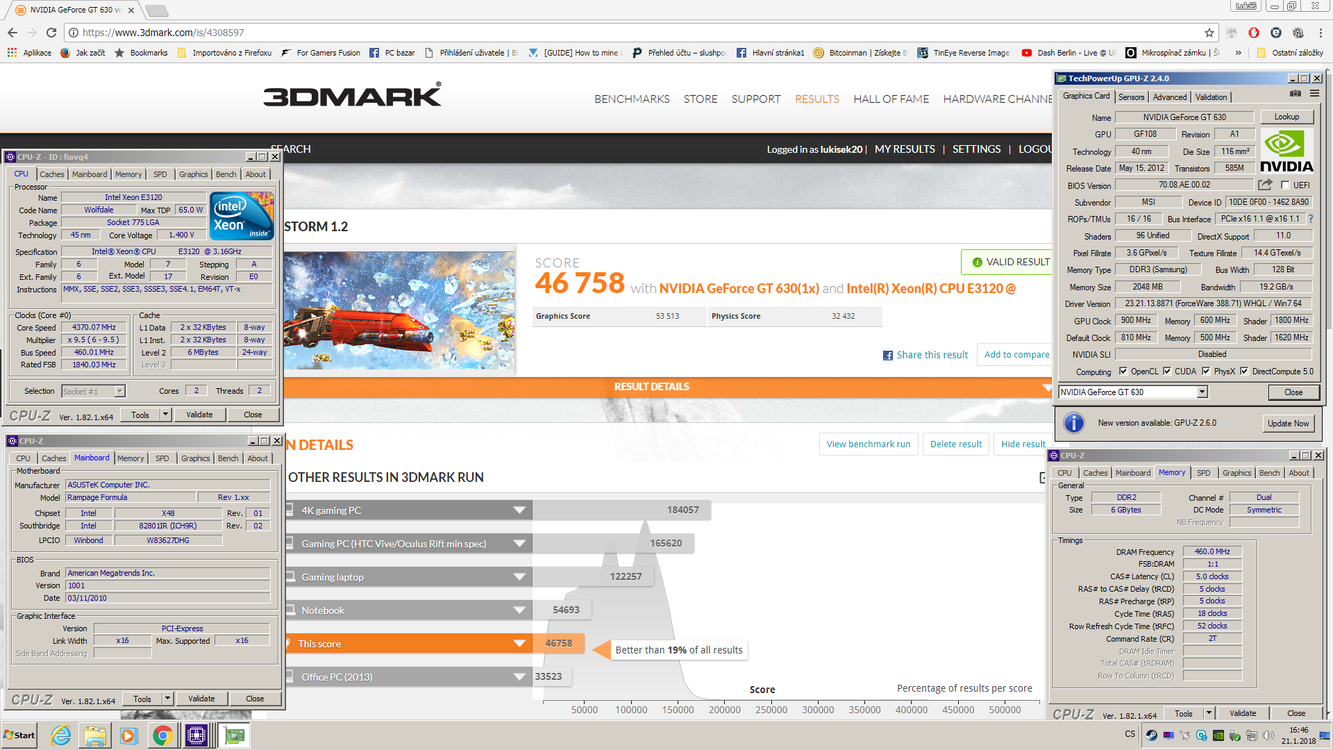Viewport: 1333px width, 750px height.
Task: Toggle the OpenCL checkbox
Action: coord(1123,372)
